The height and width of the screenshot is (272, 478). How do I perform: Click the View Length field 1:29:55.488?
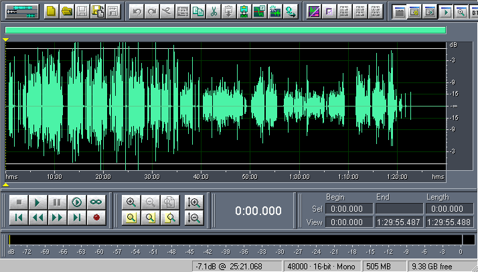click(449, 222)
